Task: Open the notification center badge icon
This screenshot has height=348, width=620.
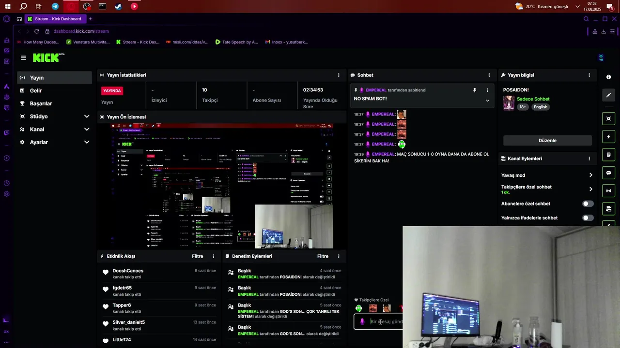Action: 610,6
